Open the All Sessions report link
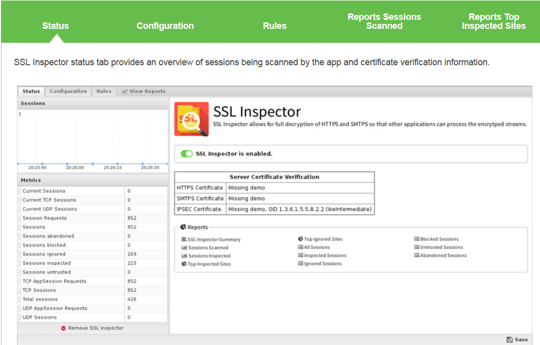 click(314, 247)
